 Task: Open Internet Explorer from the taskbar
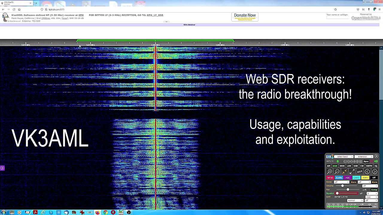[x=43, y=212]
